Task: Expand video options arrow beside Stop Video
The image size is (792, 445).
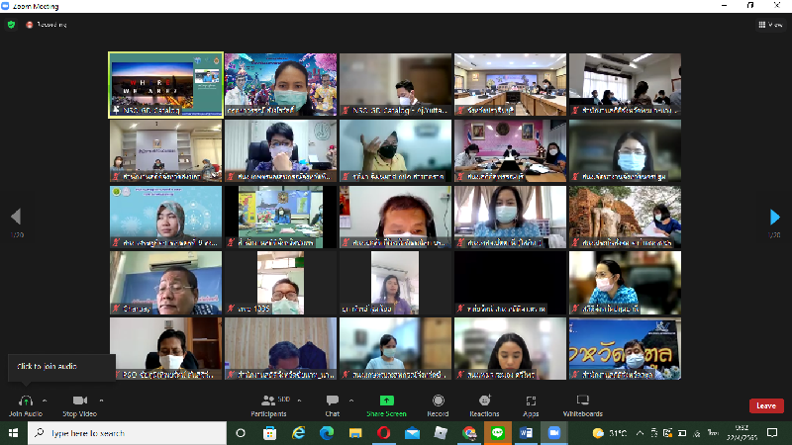Action: tap(100, 400)
